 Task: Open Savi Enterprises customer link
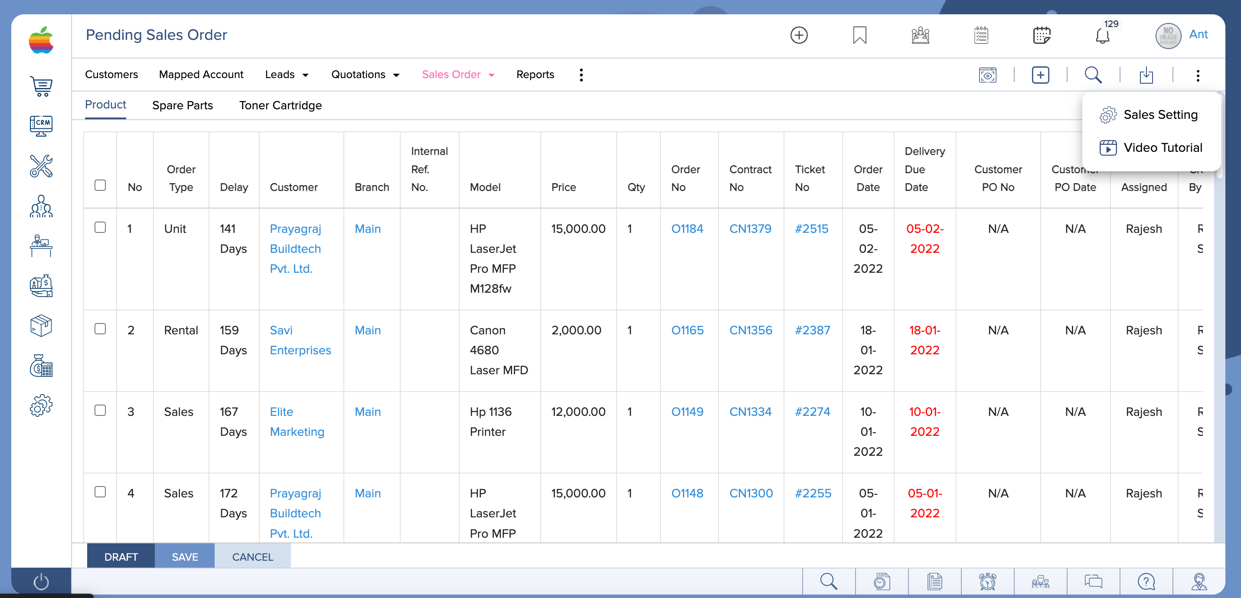click(300, 340)
